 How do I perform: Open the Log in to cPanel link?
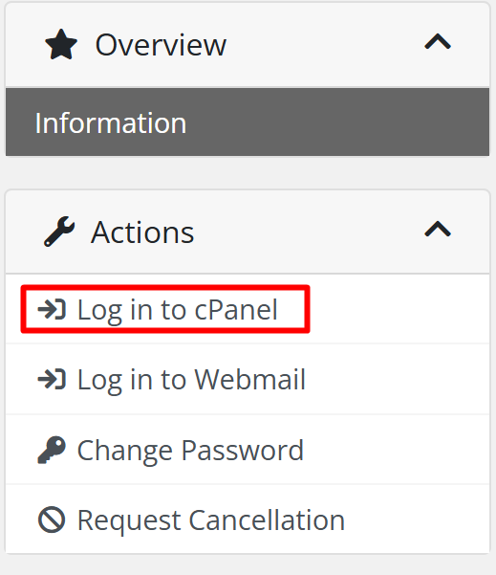(x=178, y=310)
